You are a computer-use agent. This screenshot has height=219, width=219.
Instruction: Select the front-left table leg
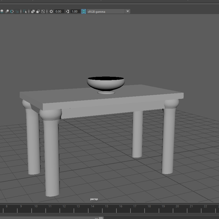51,154
